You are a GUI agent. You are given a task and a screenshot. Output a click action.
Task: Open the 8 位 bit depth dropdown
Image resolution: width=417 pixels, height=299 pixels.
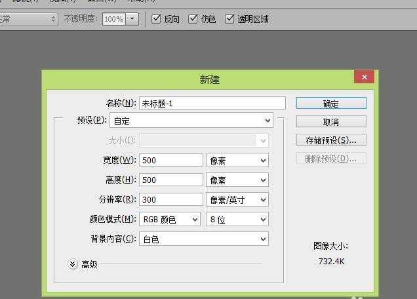tap(237, 220)
